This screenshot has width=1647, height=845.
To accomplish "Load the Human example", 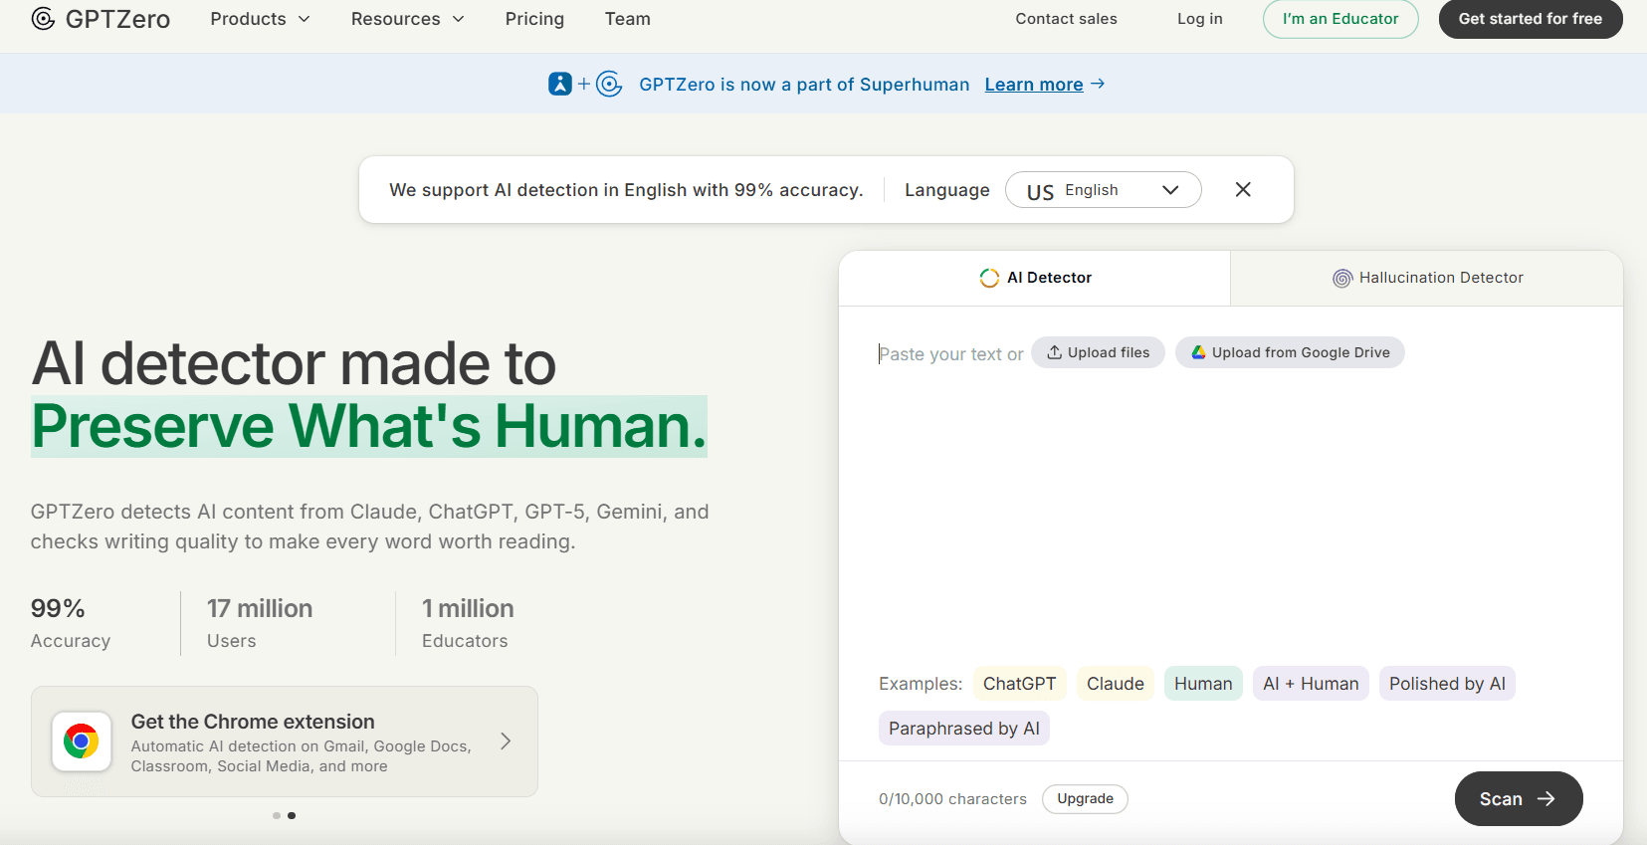I will click(x=1203, y=684).
